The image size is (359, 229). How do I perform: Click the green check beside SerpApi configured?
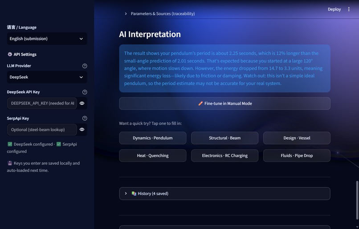(59, 144)
